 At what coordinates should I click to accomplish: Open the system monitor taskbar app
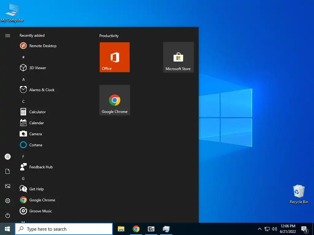coord(166,229)
